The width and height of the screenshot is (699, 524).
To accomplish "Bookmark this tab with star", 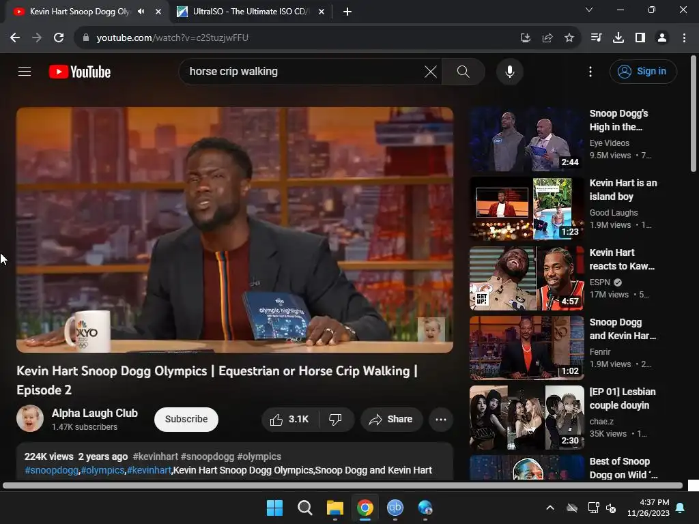I will [x=569, y=38].
